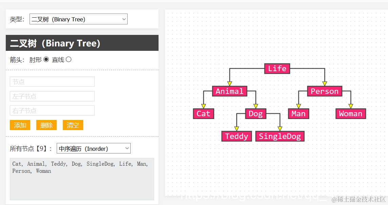This screenshot has height=205, width=388.
Task: Select the elbow arrow radio button
Action: (x=46, y=60)
